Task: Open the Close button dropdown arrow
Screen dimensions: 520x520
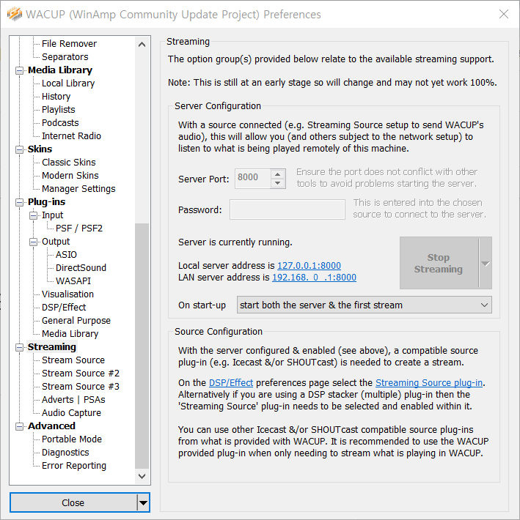Action: click(x=143, y=502)
